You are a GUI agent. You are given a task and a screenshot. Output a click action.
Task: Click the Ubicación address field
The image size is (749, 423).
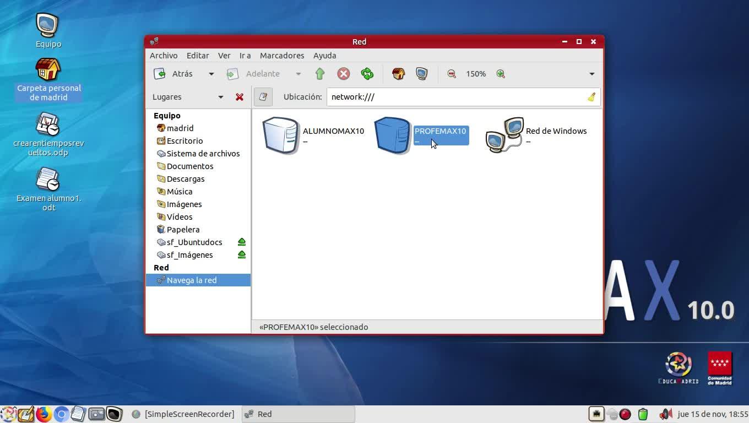coord(456,97)
